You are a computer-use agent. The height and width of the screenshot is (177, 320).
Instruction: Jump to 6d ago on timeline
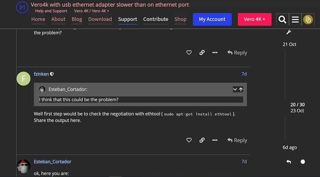289,147
